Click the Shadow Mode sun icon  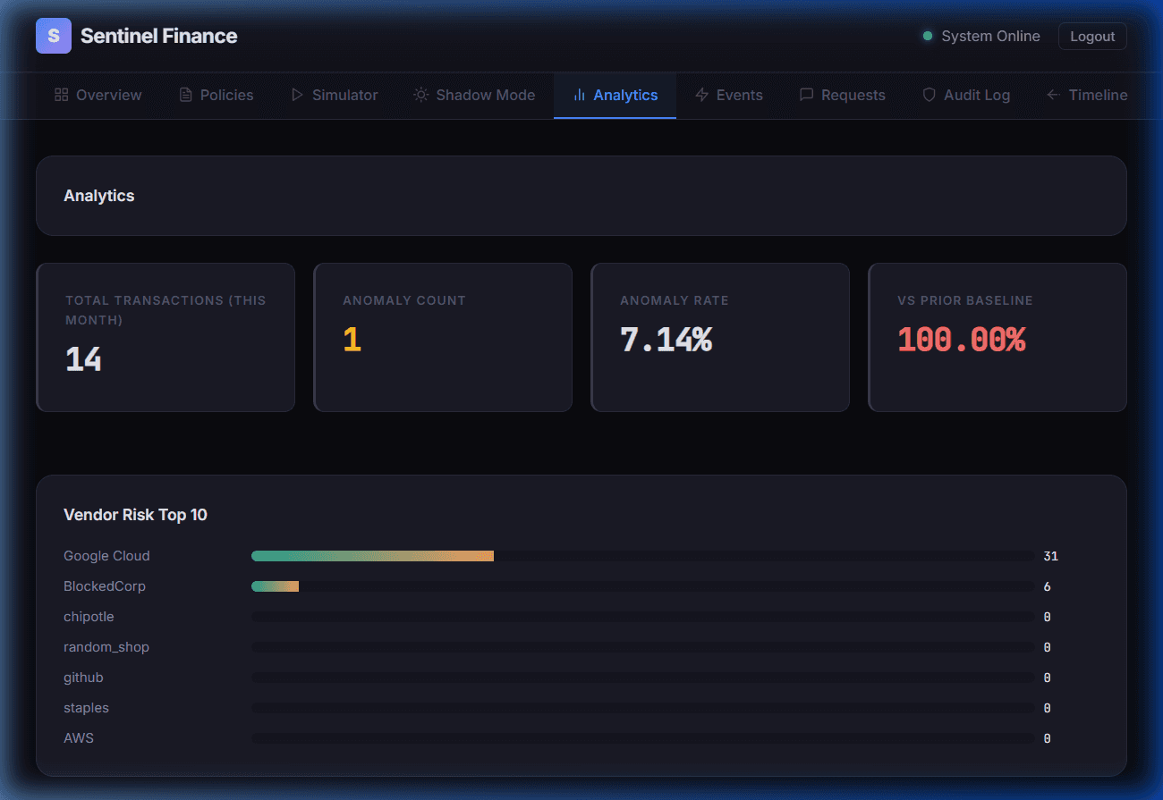pos(420,95)
